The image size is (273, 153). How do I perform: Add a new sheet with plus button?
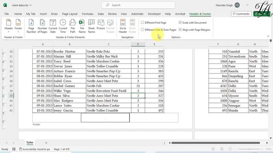(46, 143)
